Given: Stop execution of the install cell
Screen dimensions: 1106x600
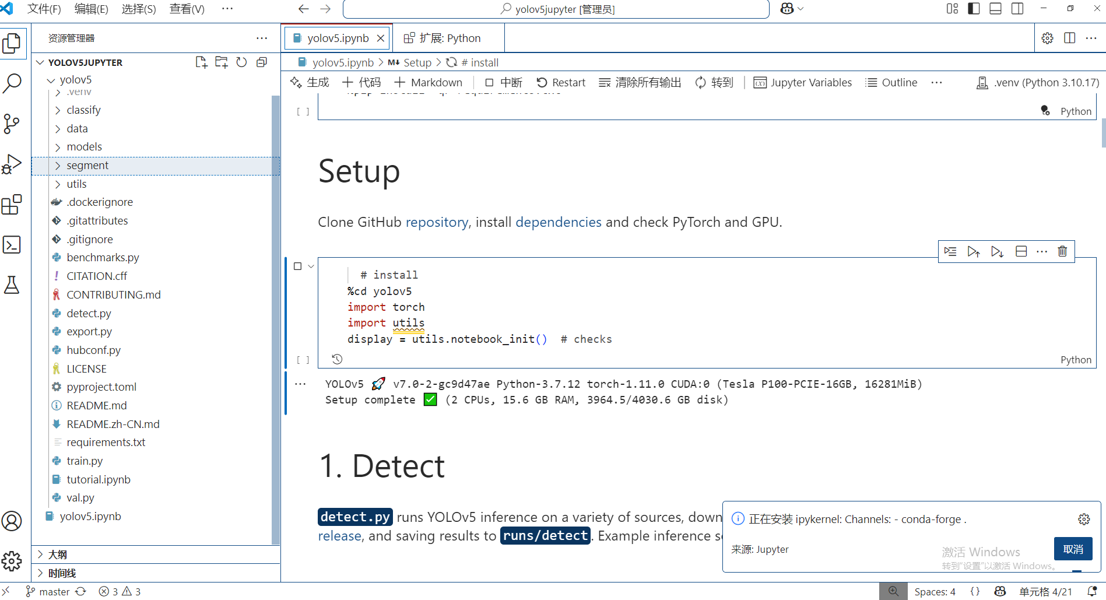Looking at the screenshot, I should tap(297, 266).
